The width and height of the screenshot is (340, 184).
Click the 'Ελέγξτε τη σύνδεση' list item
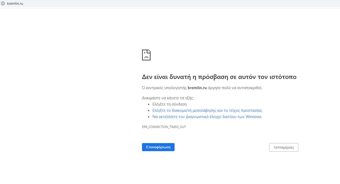(x=169, y=104)
